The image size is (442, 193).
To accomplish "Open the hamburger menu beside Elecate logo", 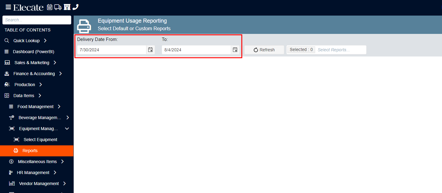I will [x=8, y=7].
